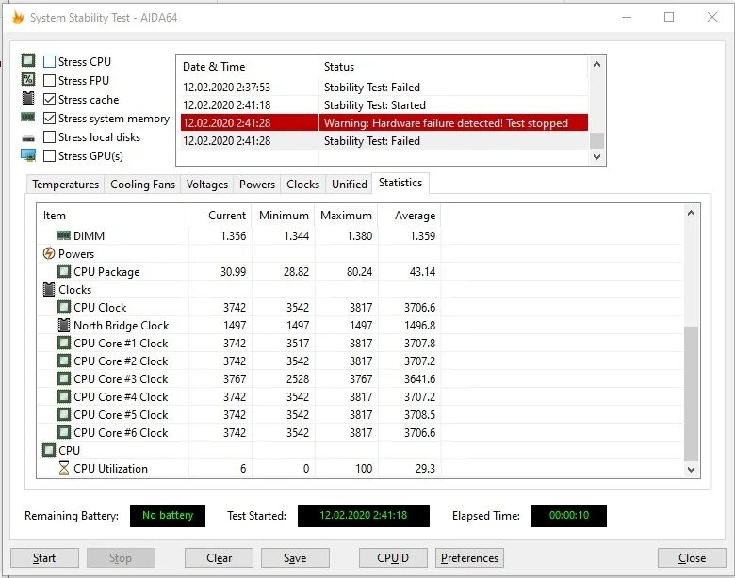This screenshot has height=578, width=735.
Task: Click the Date & Time column header
Action: (248, 67)
